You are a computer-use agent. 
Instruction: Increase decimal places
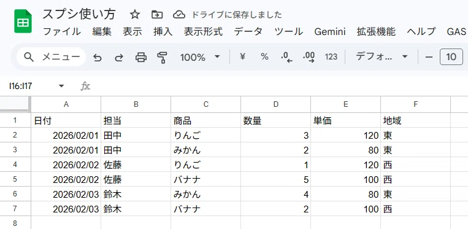tap(309, 56)
